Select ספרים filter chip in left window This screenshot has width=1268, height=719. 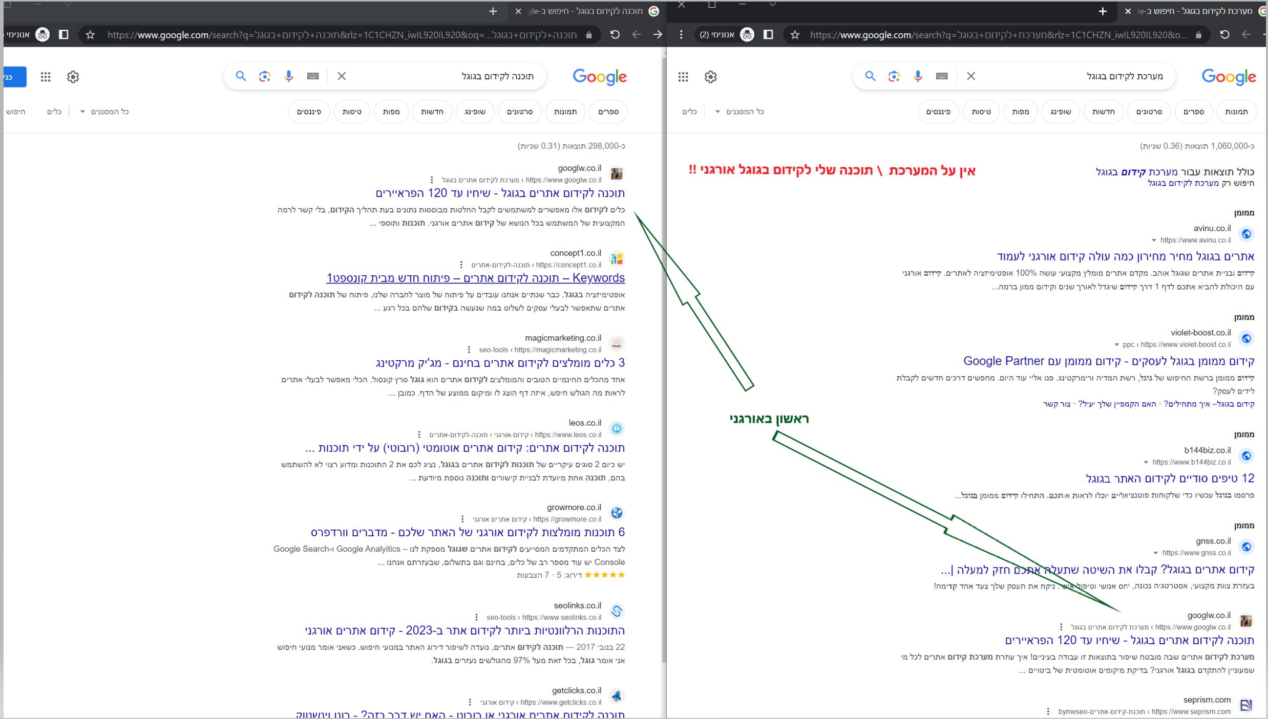coord(608,112)
